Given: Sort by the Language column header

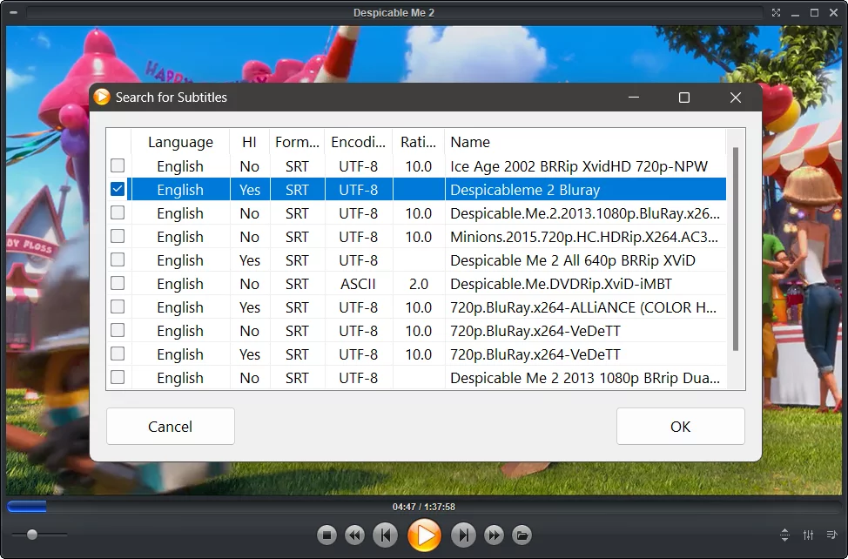Looking at the screenshot, I should pos(180,142).
